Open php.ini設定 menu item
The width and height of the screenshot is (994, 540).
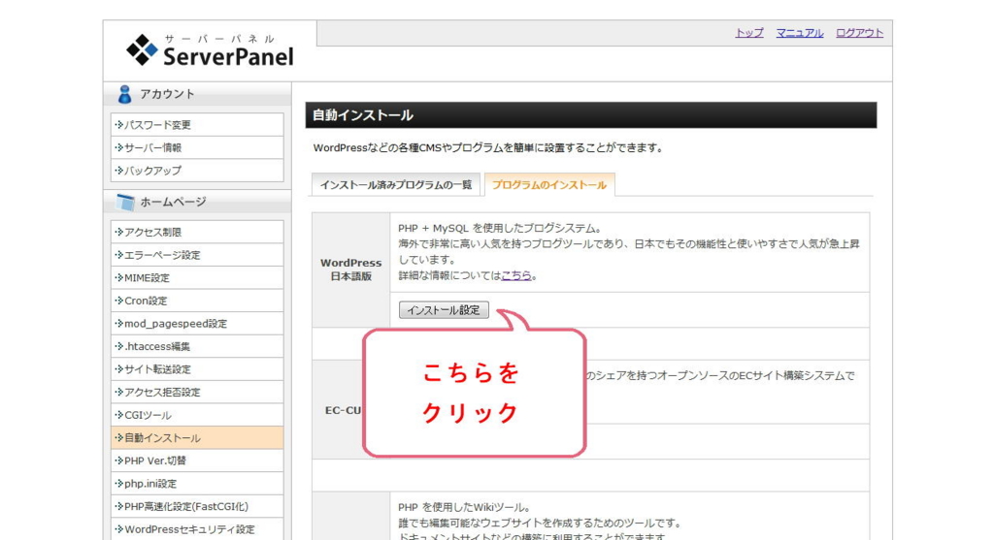pos(197,483)
